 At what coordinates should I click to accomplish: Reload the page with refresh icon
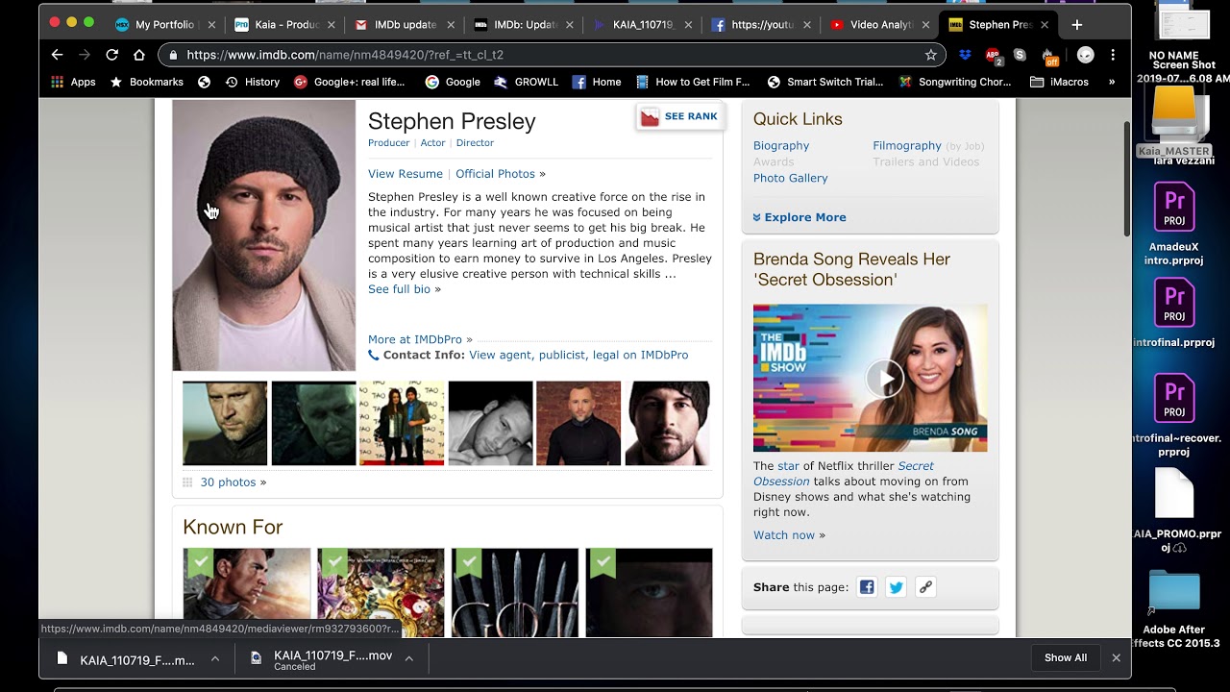pyautogui.click(x=112, y=55)
